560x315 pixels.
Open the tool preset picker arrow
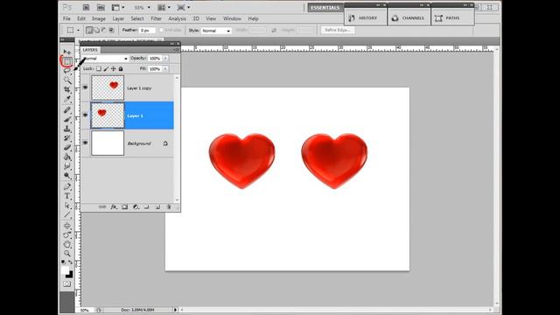pos(78,30)
